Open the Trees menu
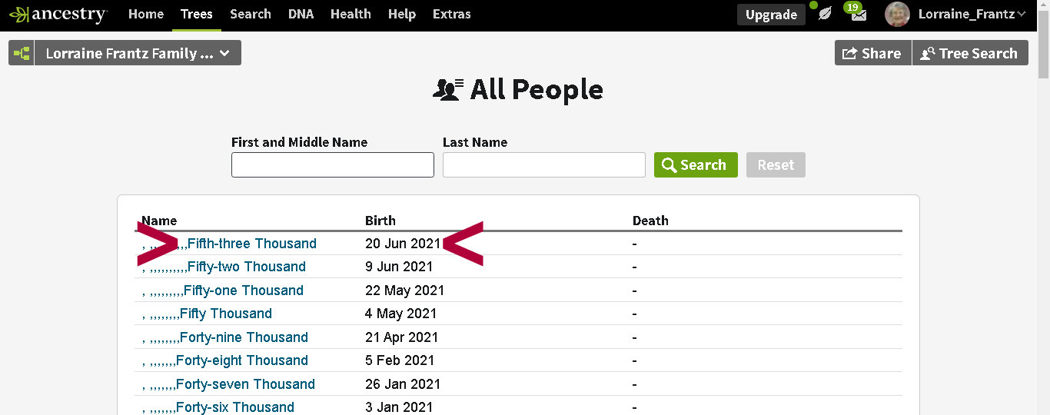 (x=196, y=15)
